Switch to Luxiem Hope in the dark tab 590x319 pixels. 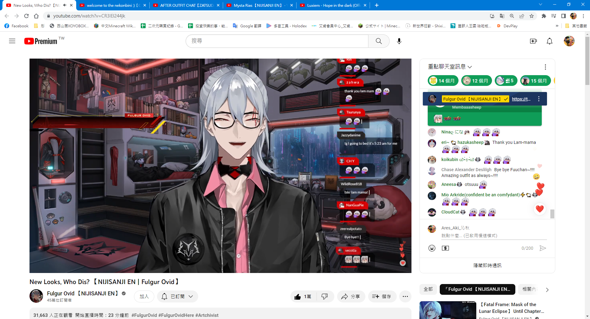click(x=333, y=5)
